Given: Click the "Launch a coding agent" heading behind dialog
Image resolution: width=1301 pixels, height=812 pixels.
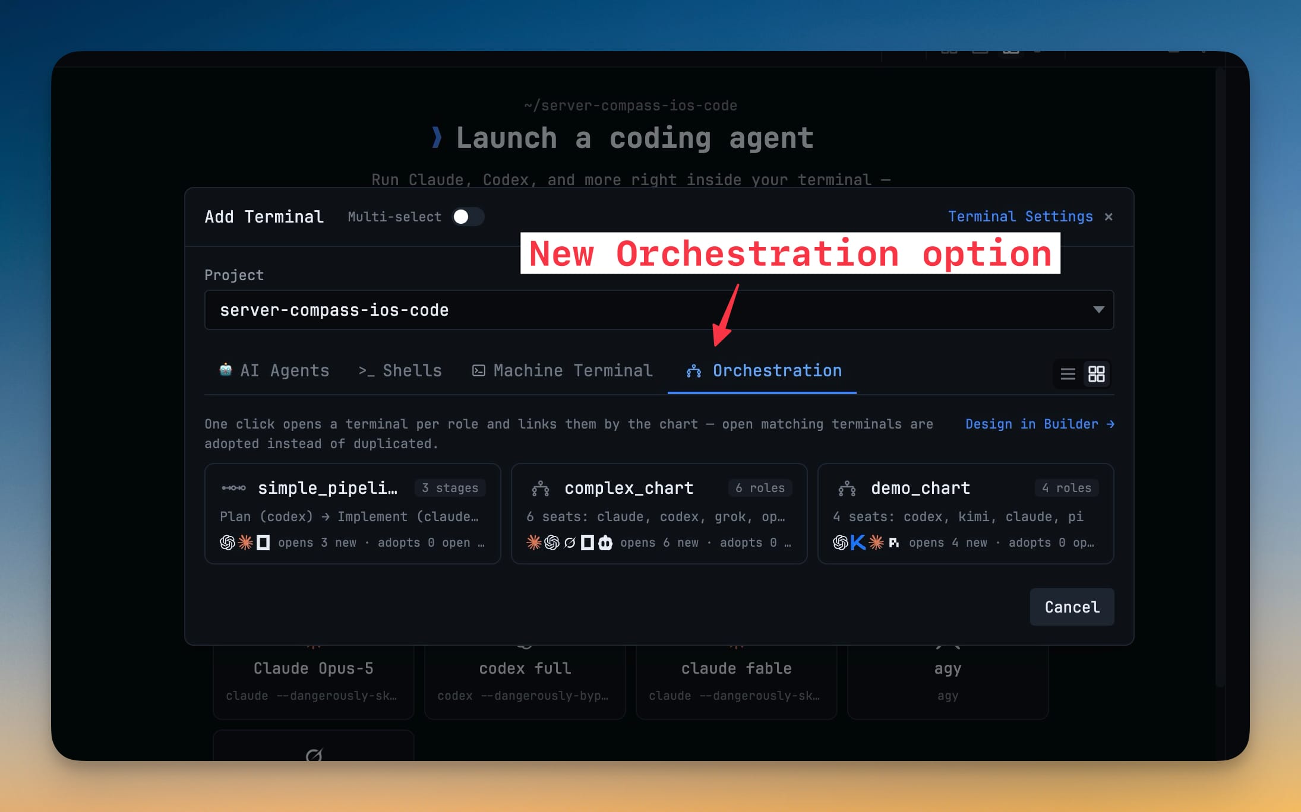Looking at the screenshot, I should (634, 138).
